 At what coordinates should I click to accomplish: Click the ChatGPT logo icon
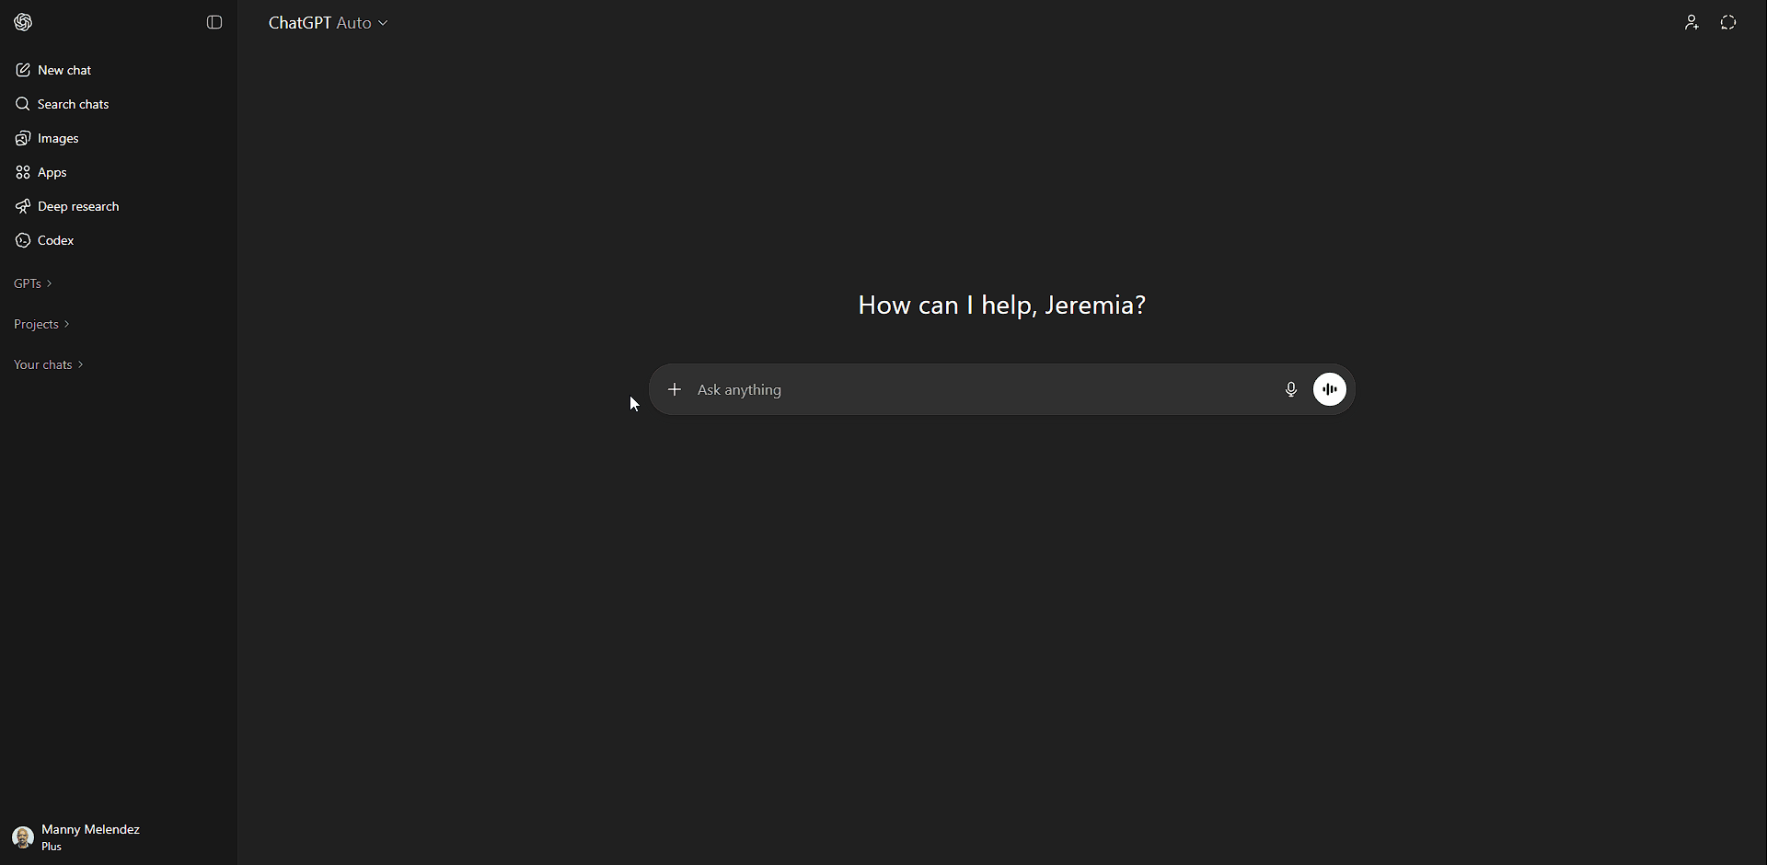point(24,22)
